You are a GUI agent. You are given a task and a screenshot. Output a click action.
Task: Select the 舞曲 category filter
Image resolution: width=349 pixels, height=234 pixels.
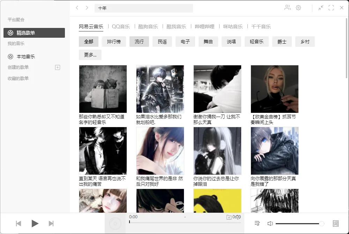click(x=208, y=42)
